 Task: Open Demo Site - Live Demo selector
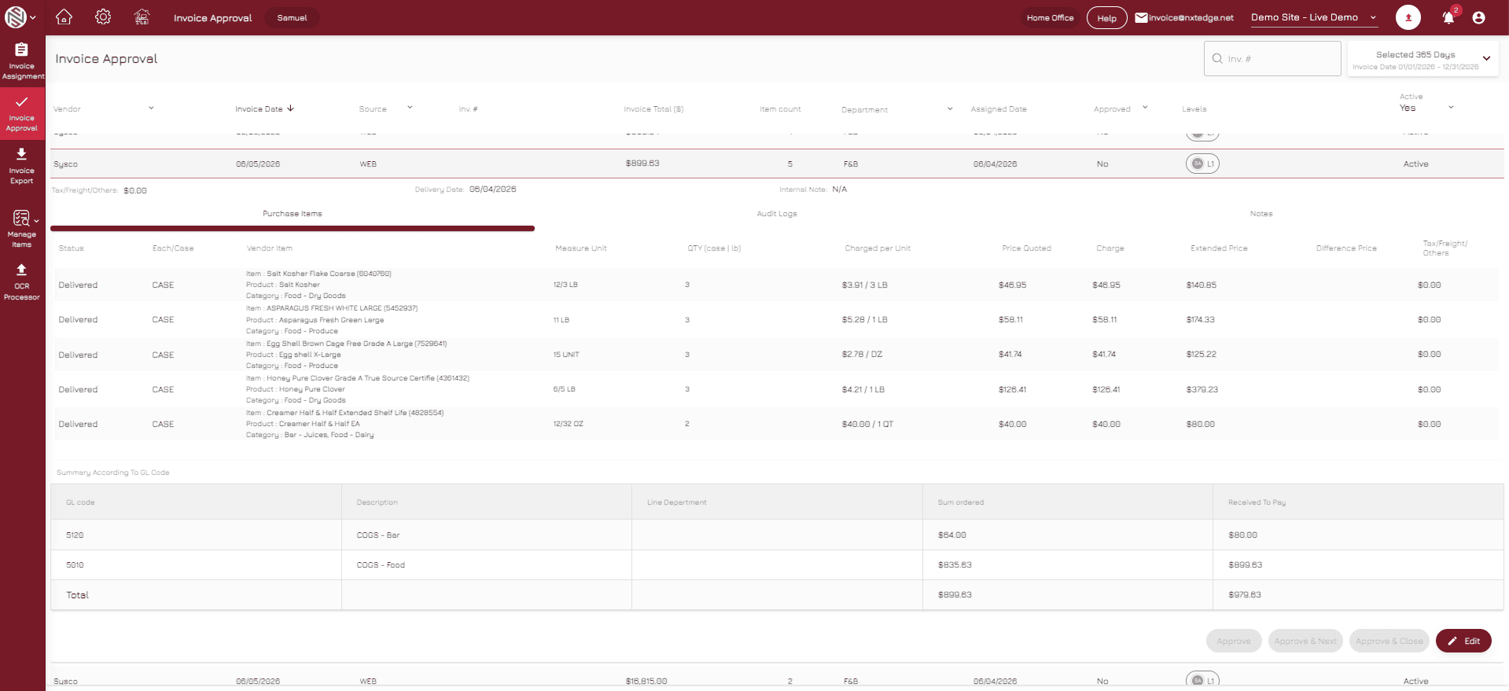click(x=1313, y=17)
